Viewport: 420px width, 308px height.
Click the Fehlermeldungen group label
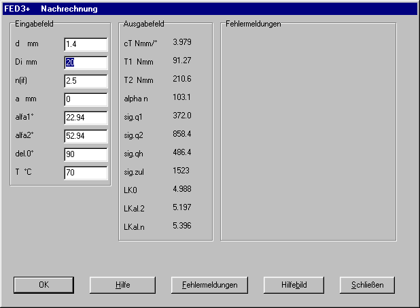(253, 24)
